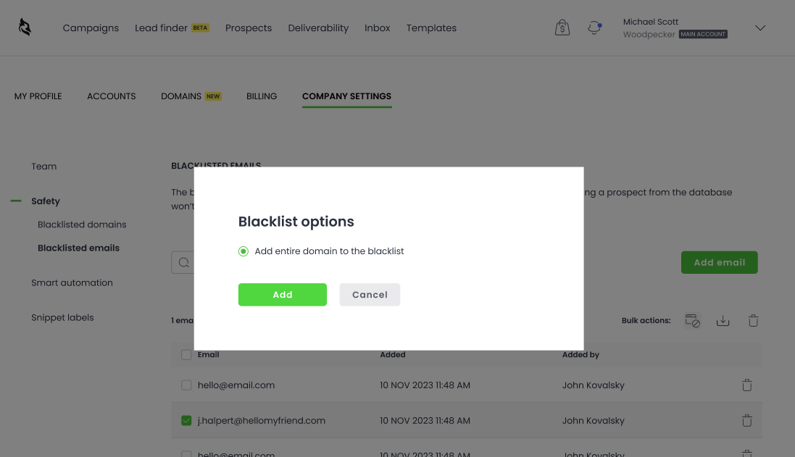
Task: Expand the account dropdown chevron
Action: [760, 28]
